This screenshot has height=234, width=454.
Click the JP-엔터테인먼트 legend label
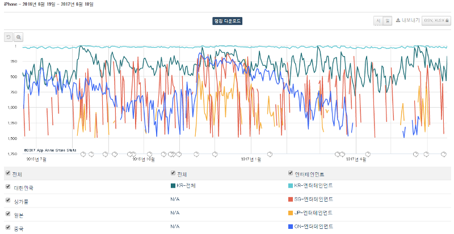coord(313,213)
